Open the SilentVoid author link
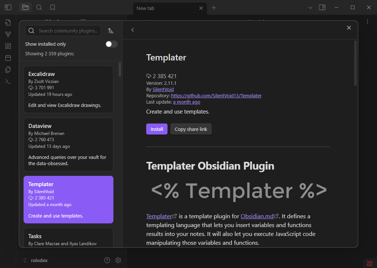Screen dimensions: 377x268 163,89
